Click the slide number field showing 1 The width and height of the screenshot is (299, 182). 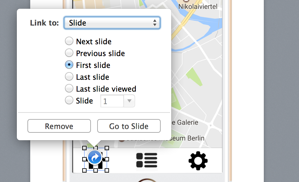112,101
